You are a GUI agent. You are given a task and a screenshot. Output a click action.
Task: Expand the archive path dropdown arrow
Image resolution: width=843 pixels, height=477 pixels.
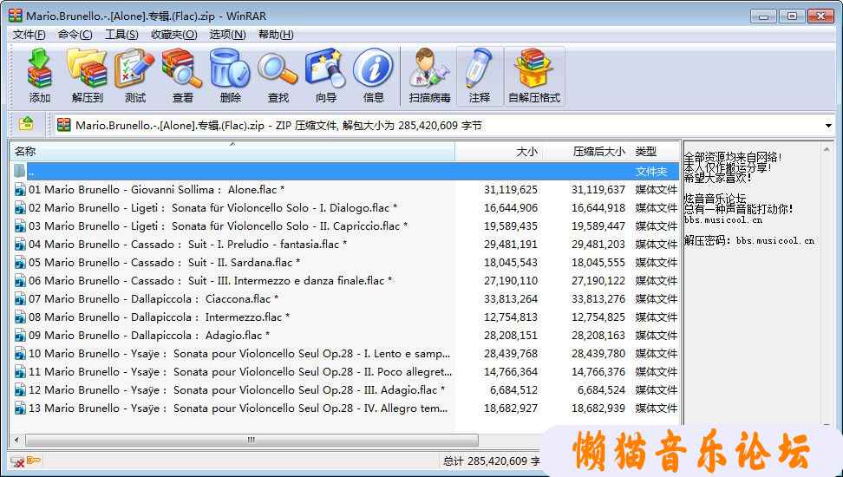coord(828,126)
